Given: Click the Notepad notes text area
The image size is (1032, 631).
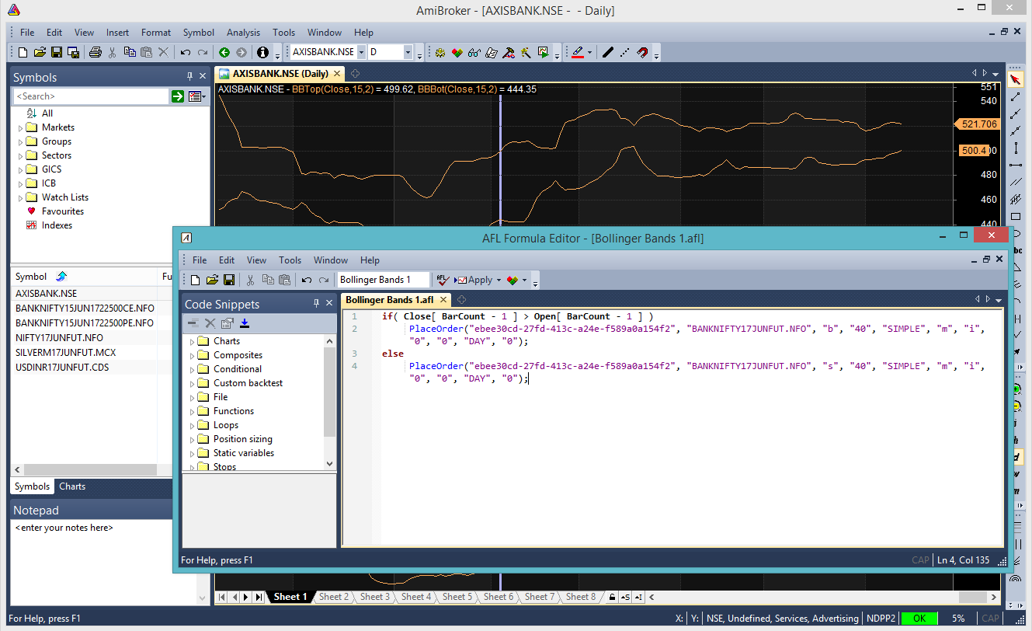Looking at the screenshot, I should tap(90, 562).
